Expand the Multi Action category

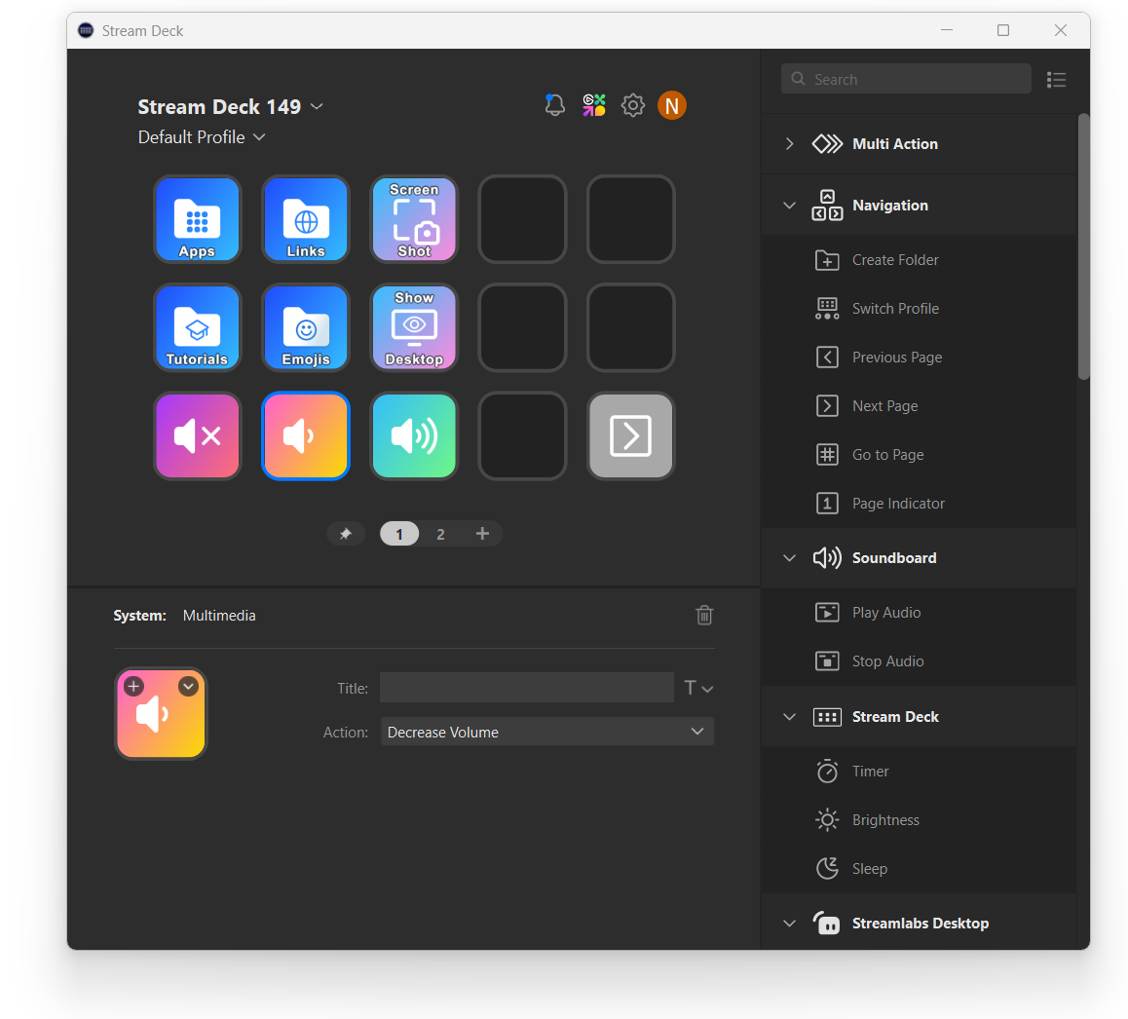coord(789,144)
